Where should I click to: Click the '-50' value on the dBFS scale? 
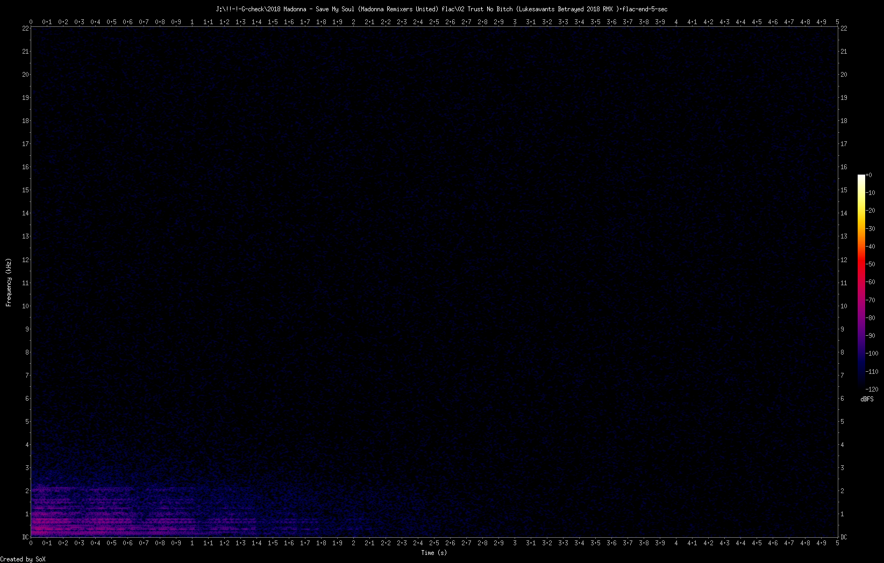(x=871, y=264)
